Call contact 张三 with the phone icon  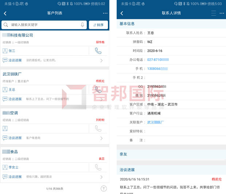click(98, 51)
